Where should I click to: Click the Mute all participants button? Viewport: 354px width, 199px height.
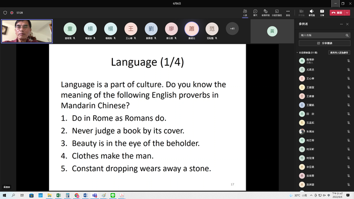(x=339, y=53)
